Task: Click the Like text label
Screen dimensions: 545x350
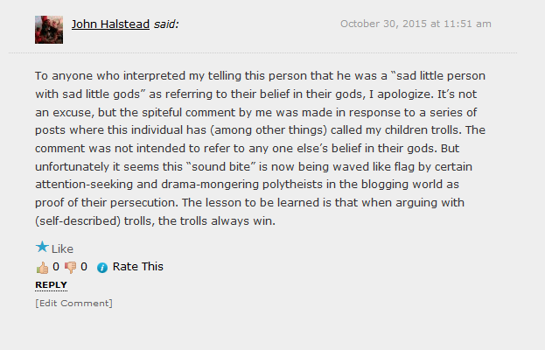Action: (62, 249)
